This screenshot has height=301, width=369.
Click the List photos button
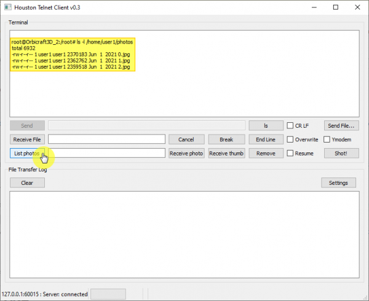point(27,153)
